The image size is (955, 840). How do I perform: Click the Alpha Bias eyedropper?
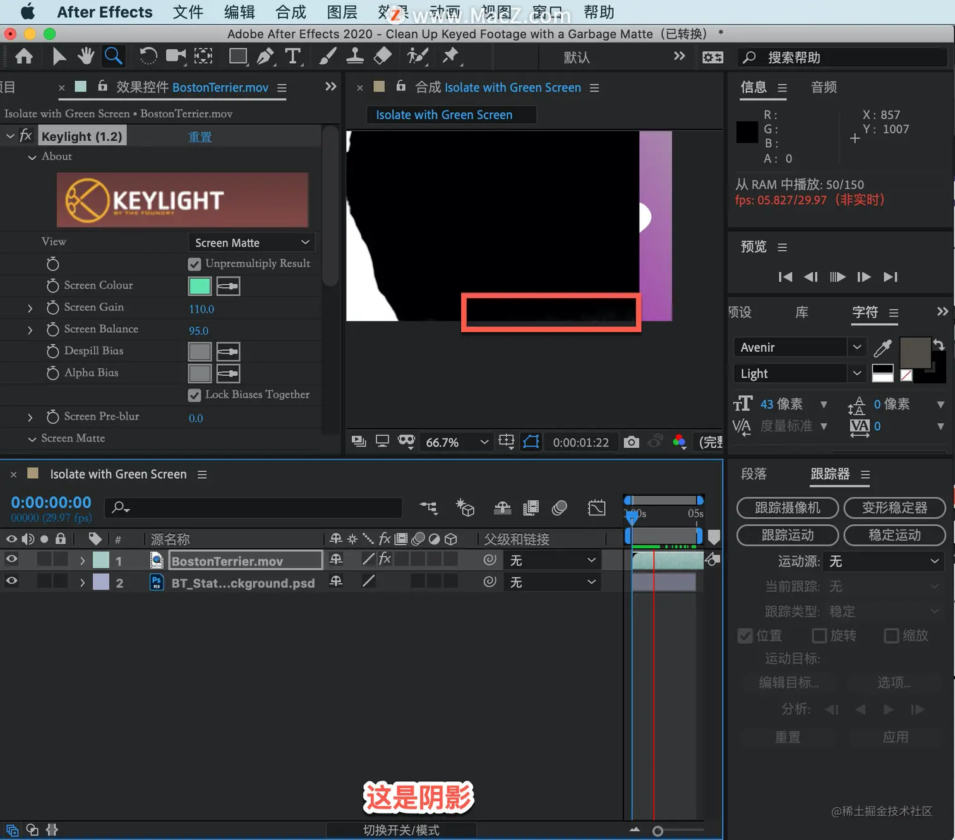pyautogui.click(x=228, y=373)
